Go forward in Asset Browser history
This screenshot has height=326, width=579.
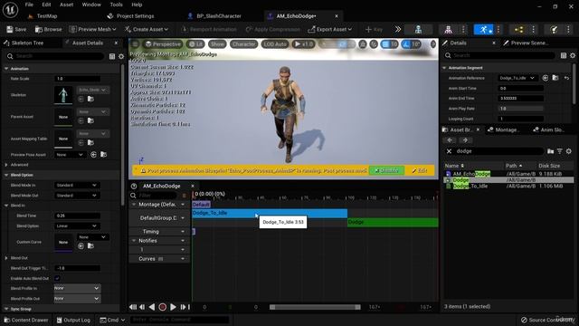465,140
